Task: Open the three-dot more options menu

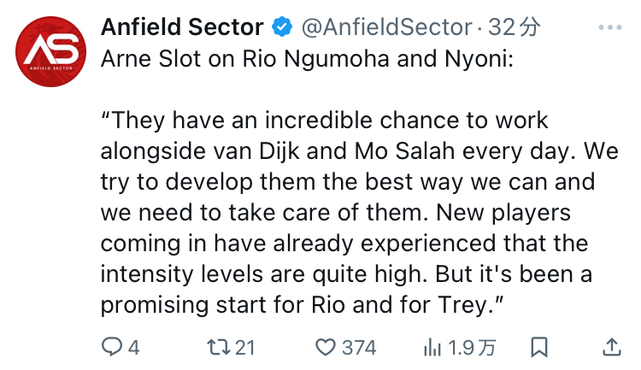Action: click(610, 27)
